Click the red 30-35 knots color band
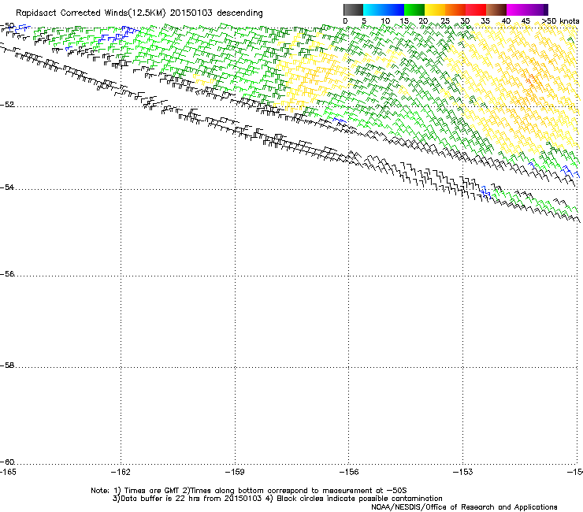The image size is (583, 512). pyautogui.click(x=476, y=9)
